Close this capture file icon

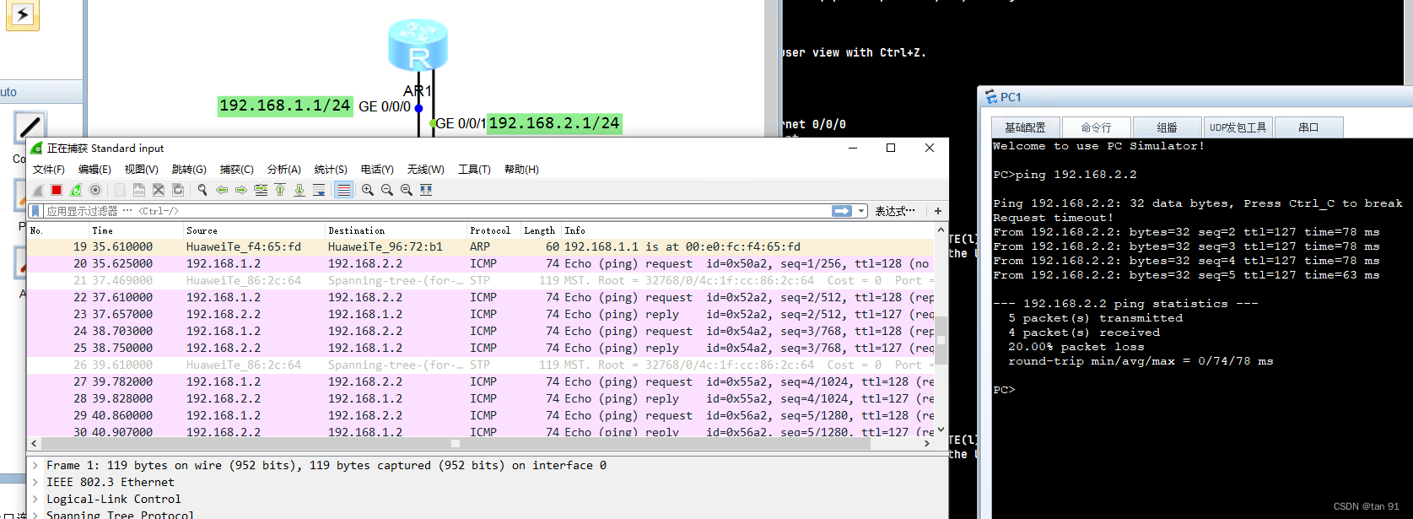[x=159, y=190]
